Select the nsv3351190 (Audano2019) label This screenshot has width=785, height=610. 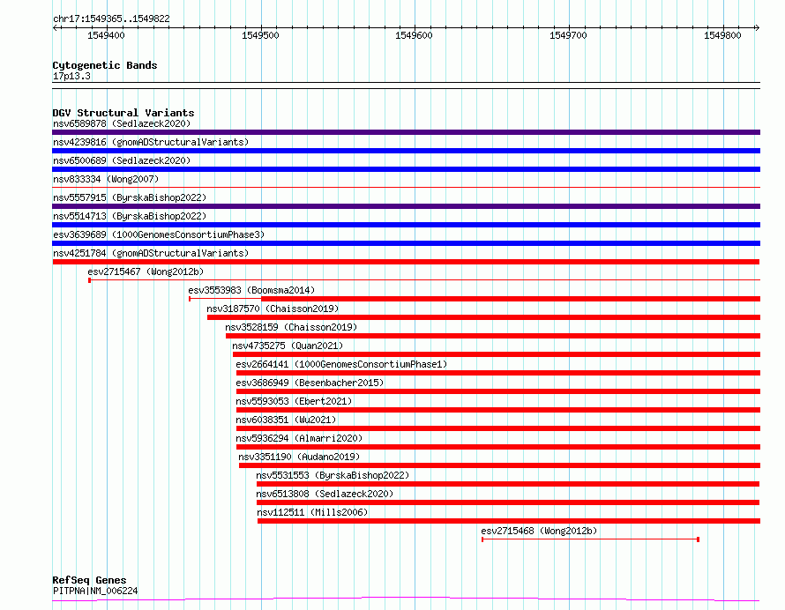tap(299, 457)
